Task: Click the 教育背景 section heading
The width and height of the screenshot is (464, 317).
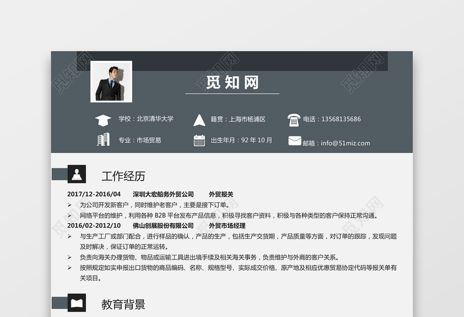Action: pos(123,304)
